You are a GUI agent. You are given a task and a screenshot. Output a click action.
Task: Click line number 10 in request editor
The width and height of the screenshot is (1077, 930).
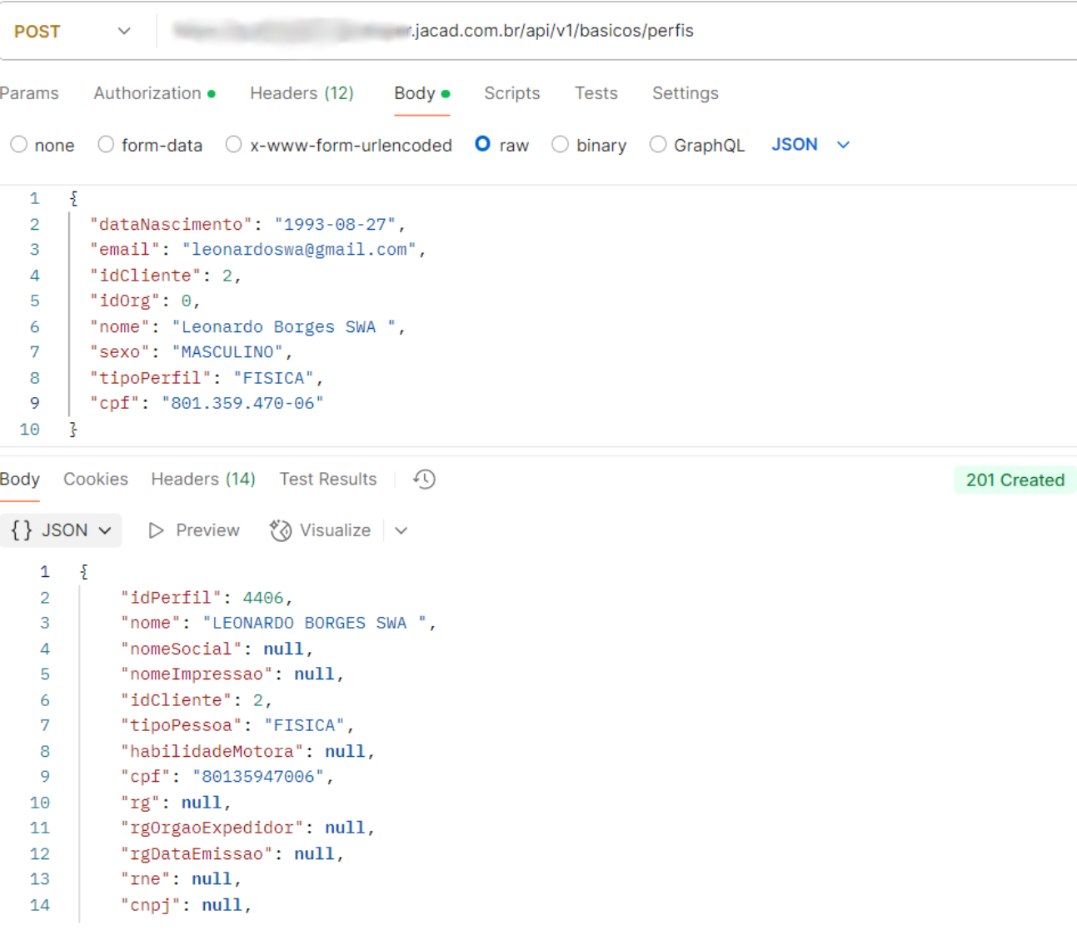[30, 430]
